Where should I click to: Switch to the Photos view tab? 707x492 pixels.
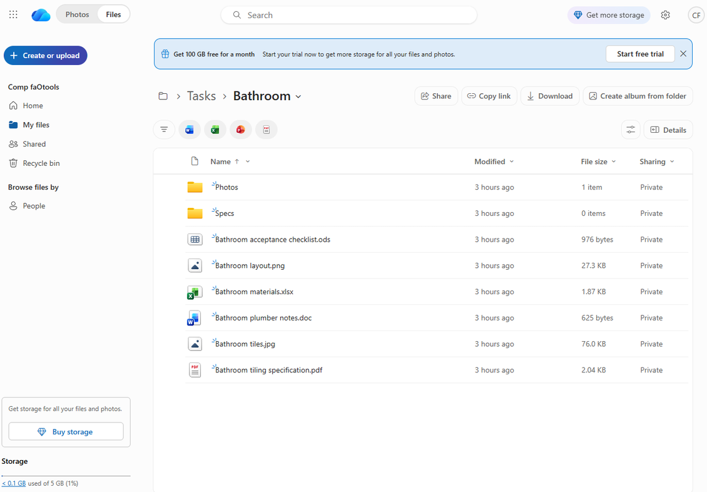pyautogui.click(x=77, y=14)
